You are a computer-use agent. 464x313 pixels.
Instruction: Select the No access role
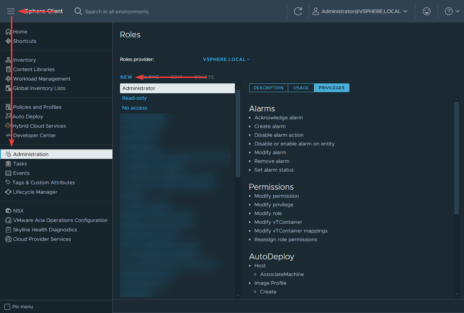(134, 108)
